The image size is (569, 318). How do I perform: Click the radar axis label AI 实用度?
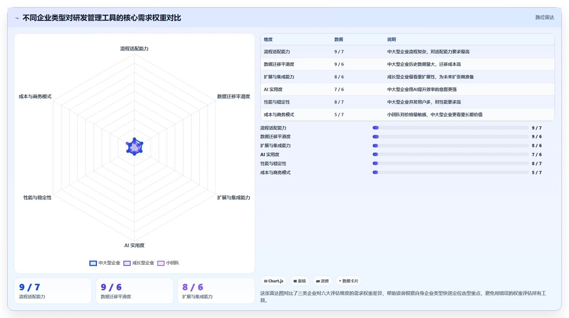coord(134,245)
